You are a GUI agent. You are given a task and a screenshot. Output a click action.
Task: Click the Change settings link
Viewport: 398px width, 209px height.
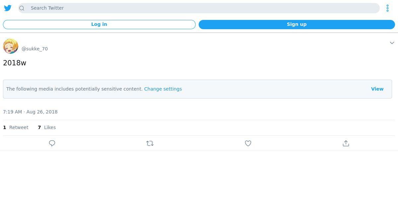tap(163, 89)
